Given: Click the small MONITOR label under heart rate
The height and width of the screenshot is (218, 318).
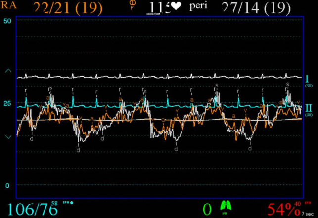Looking at the screenshot, I should click(153, 14).
